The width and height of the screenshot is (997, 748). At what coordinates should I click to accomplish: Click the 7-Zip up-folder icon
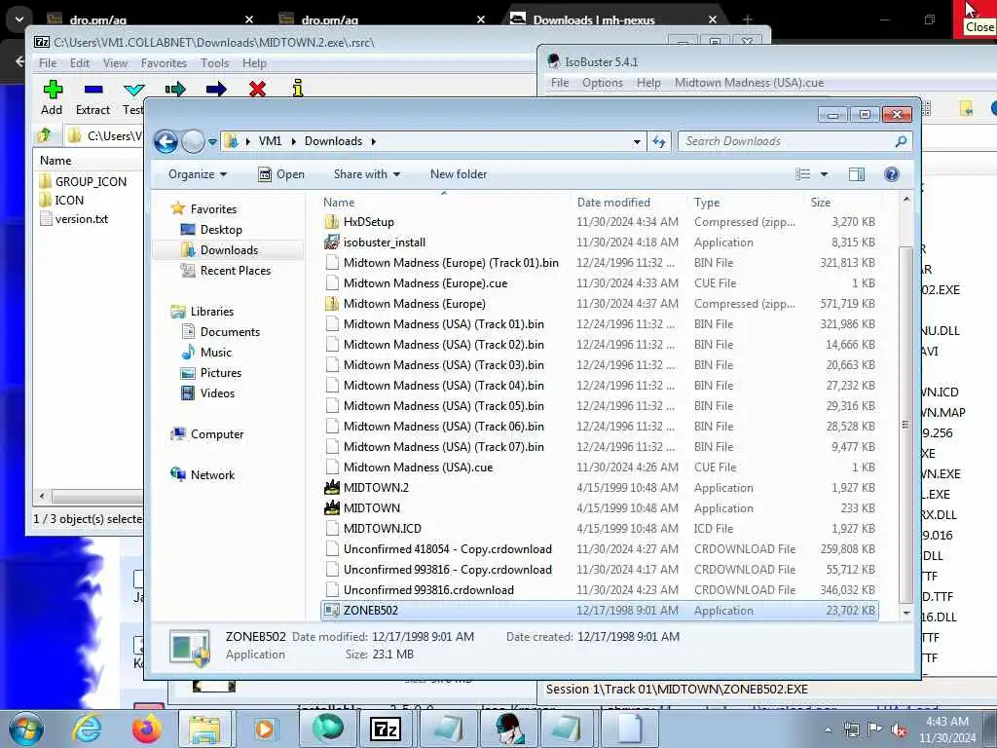[45, 134]
